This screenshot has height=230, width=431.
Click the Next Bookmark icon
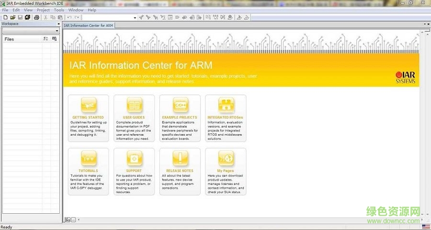tap(184, 17)
